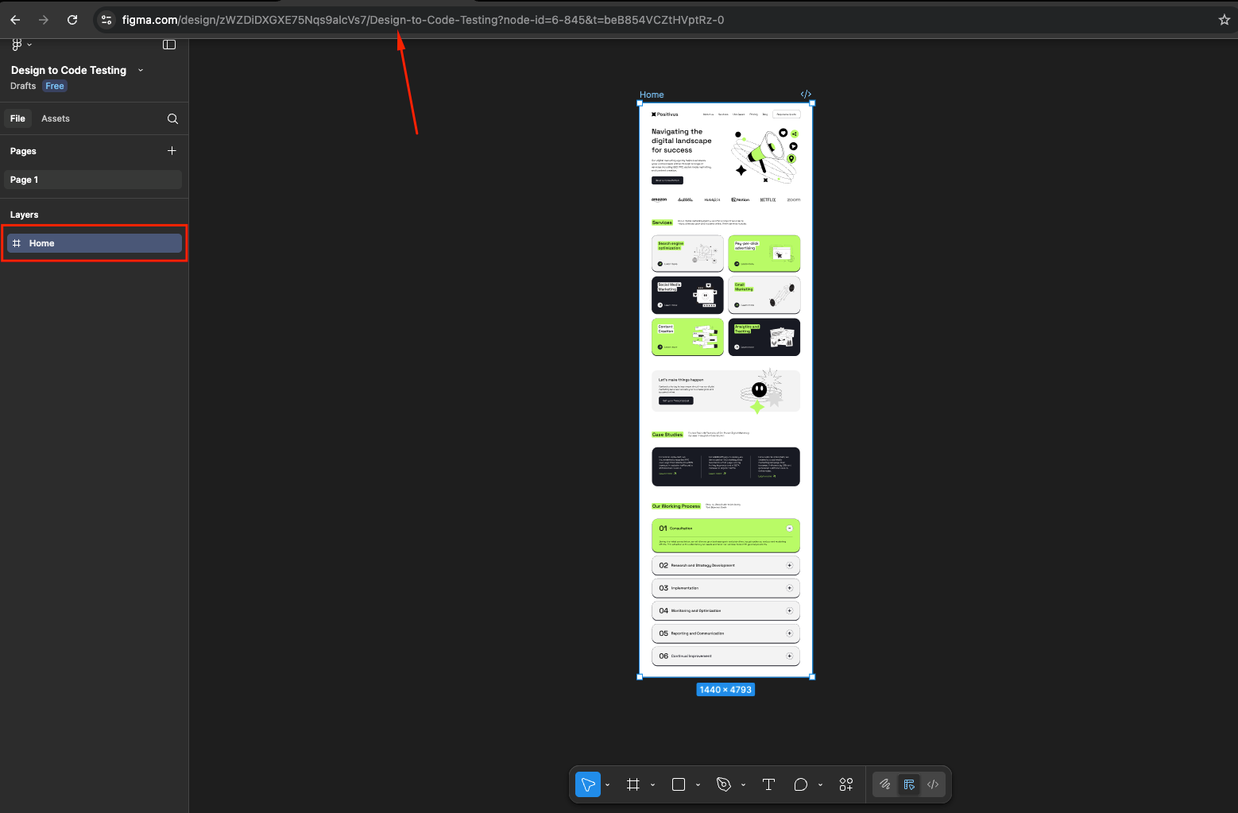Open the Design to Code Testing title dropdown

[140, 70]
